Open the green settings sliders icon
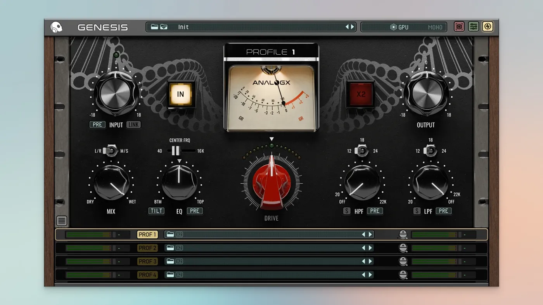543x305 pixels. pos(473,26)
